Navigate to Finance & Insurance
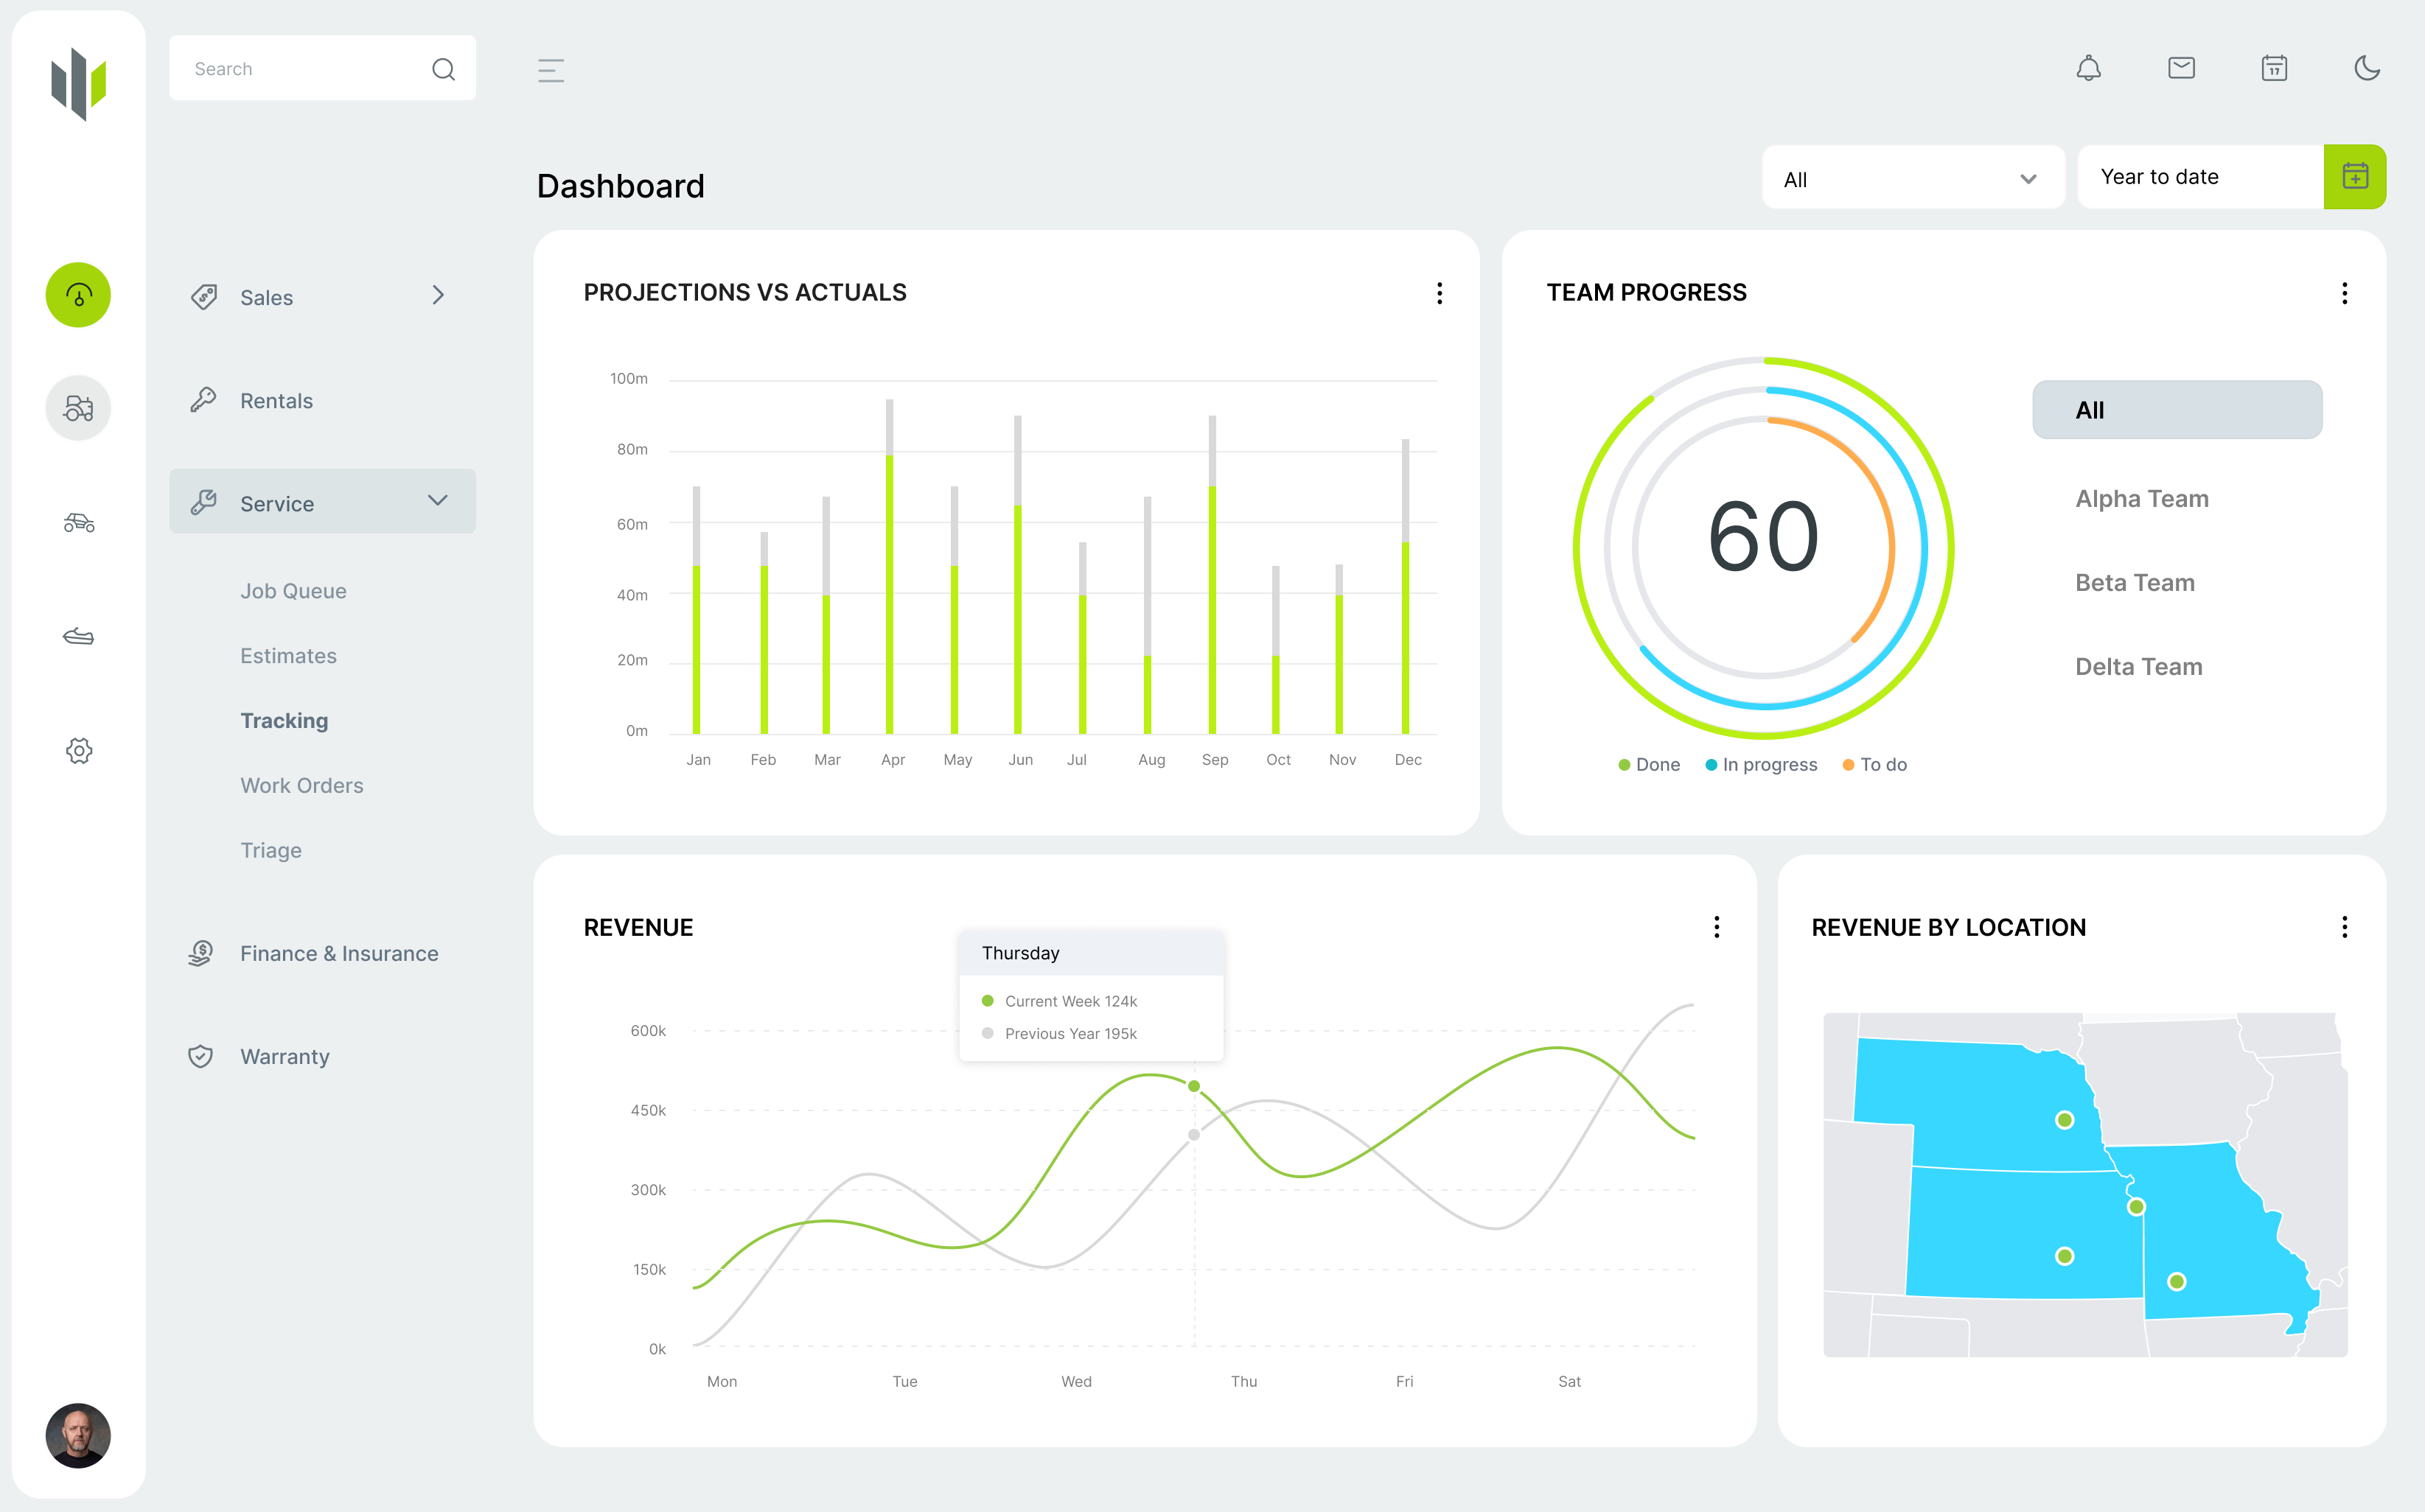This screenshot has height=1512, width=2425. click(339, 953)
